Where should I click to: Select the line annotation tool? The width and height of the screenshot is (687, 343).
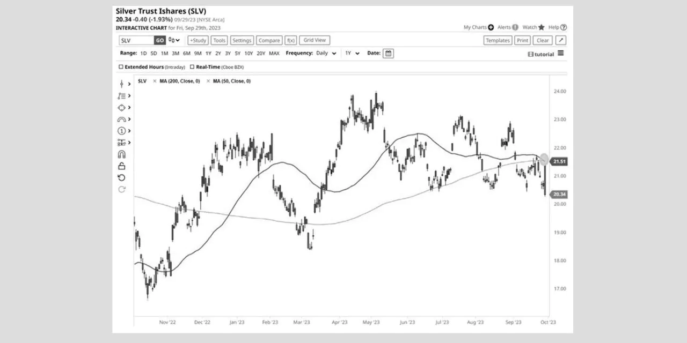[122, 84]
